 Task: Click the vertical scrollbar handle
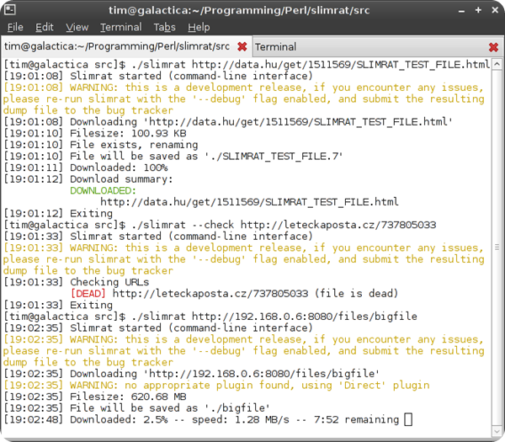(x=497, y=247)
